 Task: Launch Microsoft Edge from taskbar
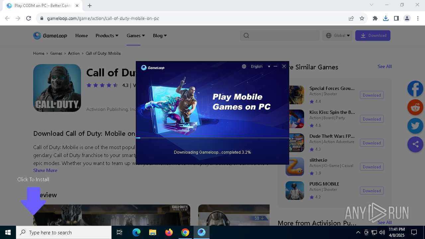click(x=136, y=232)
